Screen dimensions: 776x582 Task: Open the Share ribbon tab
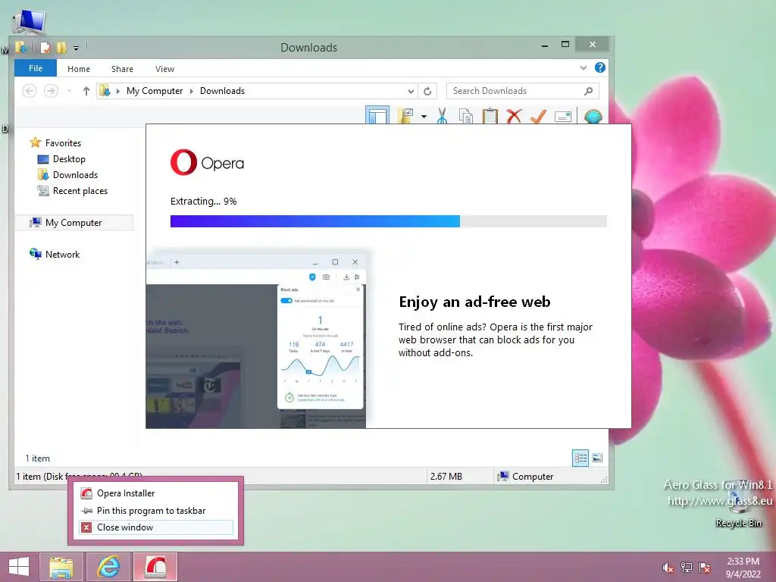(122, 69)
